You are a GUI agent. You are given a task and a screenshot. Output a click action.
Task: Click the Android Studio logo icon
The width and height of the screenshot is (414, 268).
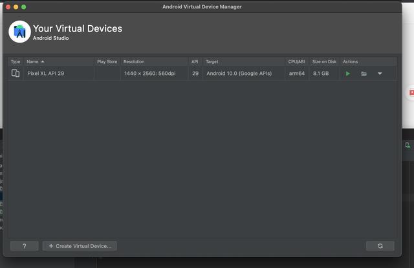(x=19, y=32)
